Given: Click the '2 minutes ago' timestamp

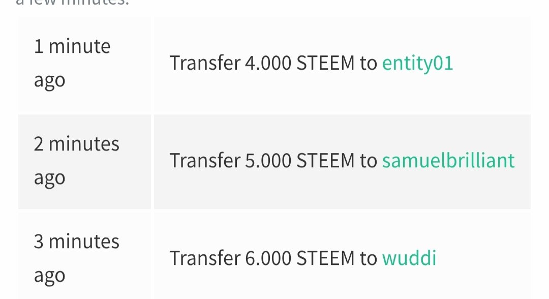Looking at the screenshot, I should pos(77,161).
